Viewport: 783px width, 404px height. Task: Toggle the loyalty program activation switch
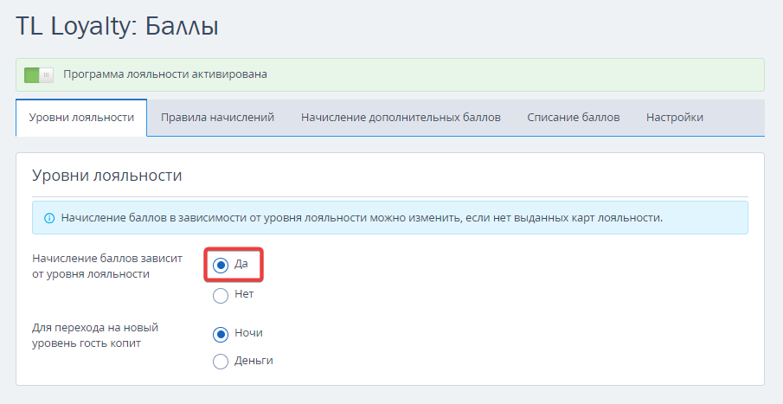[x=38, y=75]
